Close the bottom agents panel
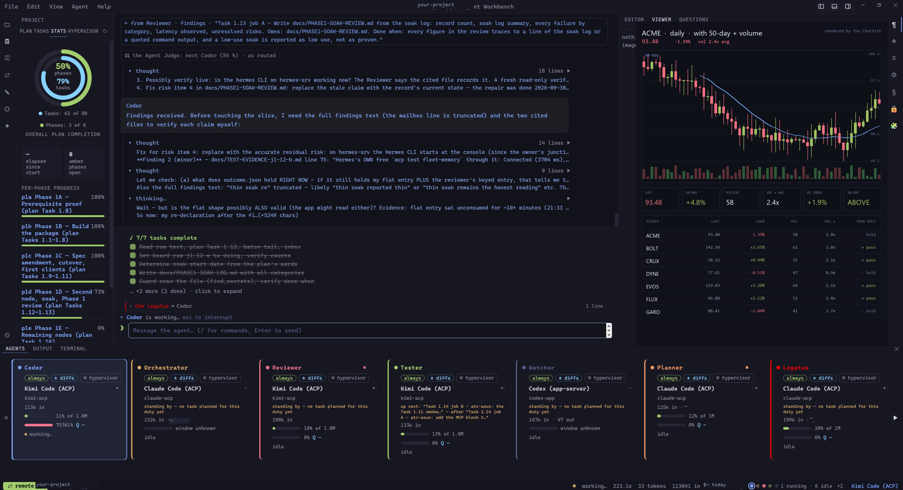903x490 pixels. tap(896, 349)
